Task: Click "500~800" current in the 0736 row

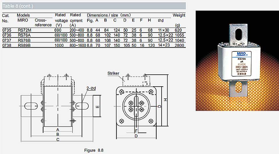Action: (x=77, y=35)
